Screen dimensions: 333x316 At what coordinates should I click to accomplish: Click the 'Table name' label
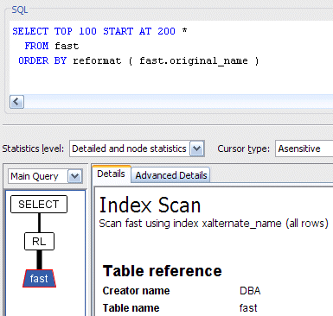[x=131, y=308]
